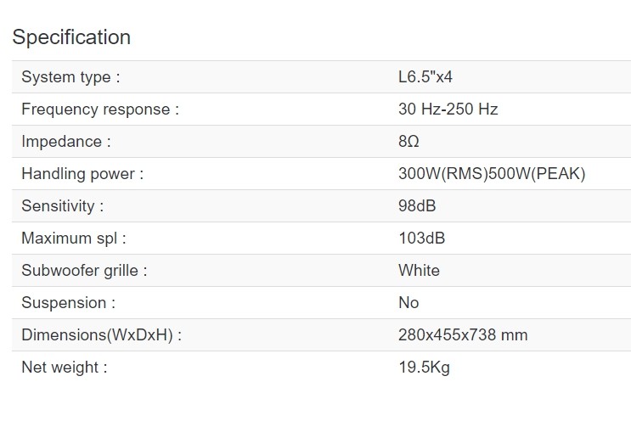Select the 98dB sensitivity value
The height and width of the screenshot is (421, 631).
(417, 206)
